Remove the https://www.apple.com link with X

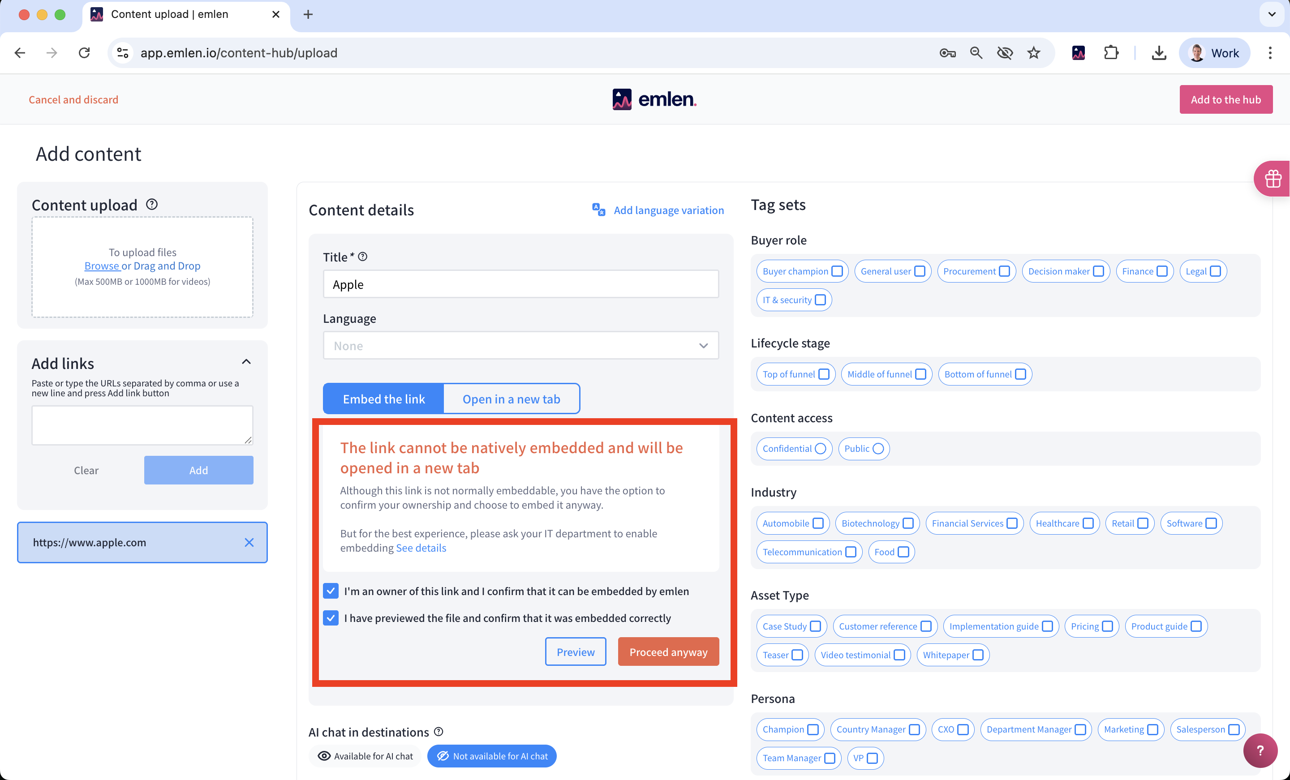249,542
